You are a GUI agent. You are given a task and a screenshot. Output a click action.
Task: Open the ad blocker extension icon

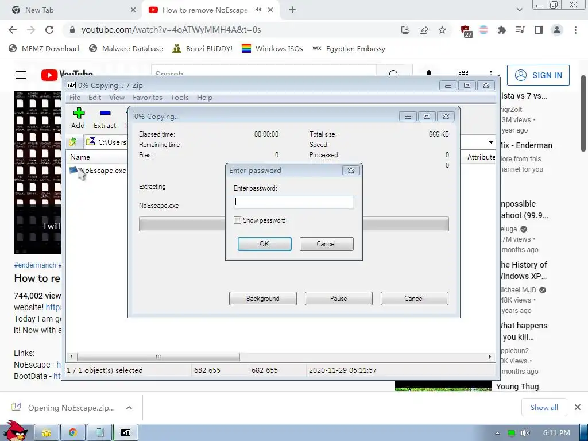click(x=466, y=31)
